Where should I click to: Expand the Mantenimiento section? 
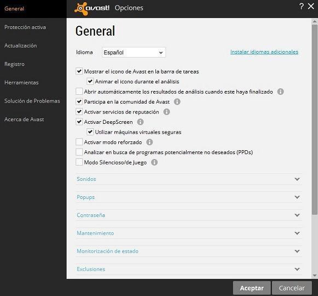189,233
